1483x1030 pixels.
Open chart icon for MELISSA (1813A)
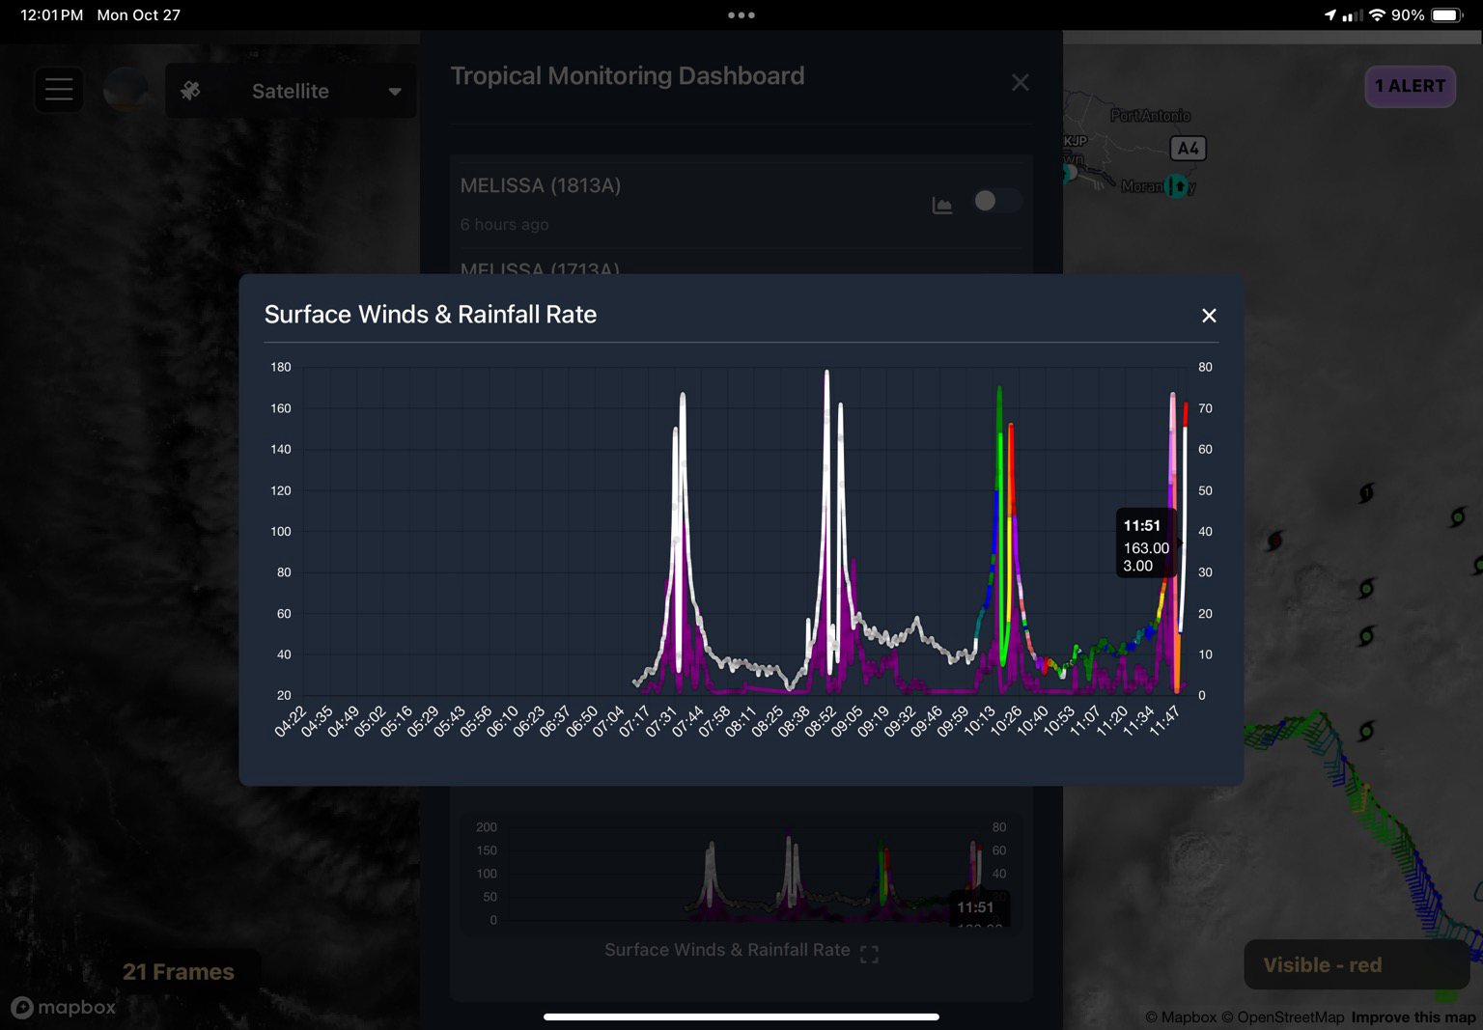(x=942, y=205)
